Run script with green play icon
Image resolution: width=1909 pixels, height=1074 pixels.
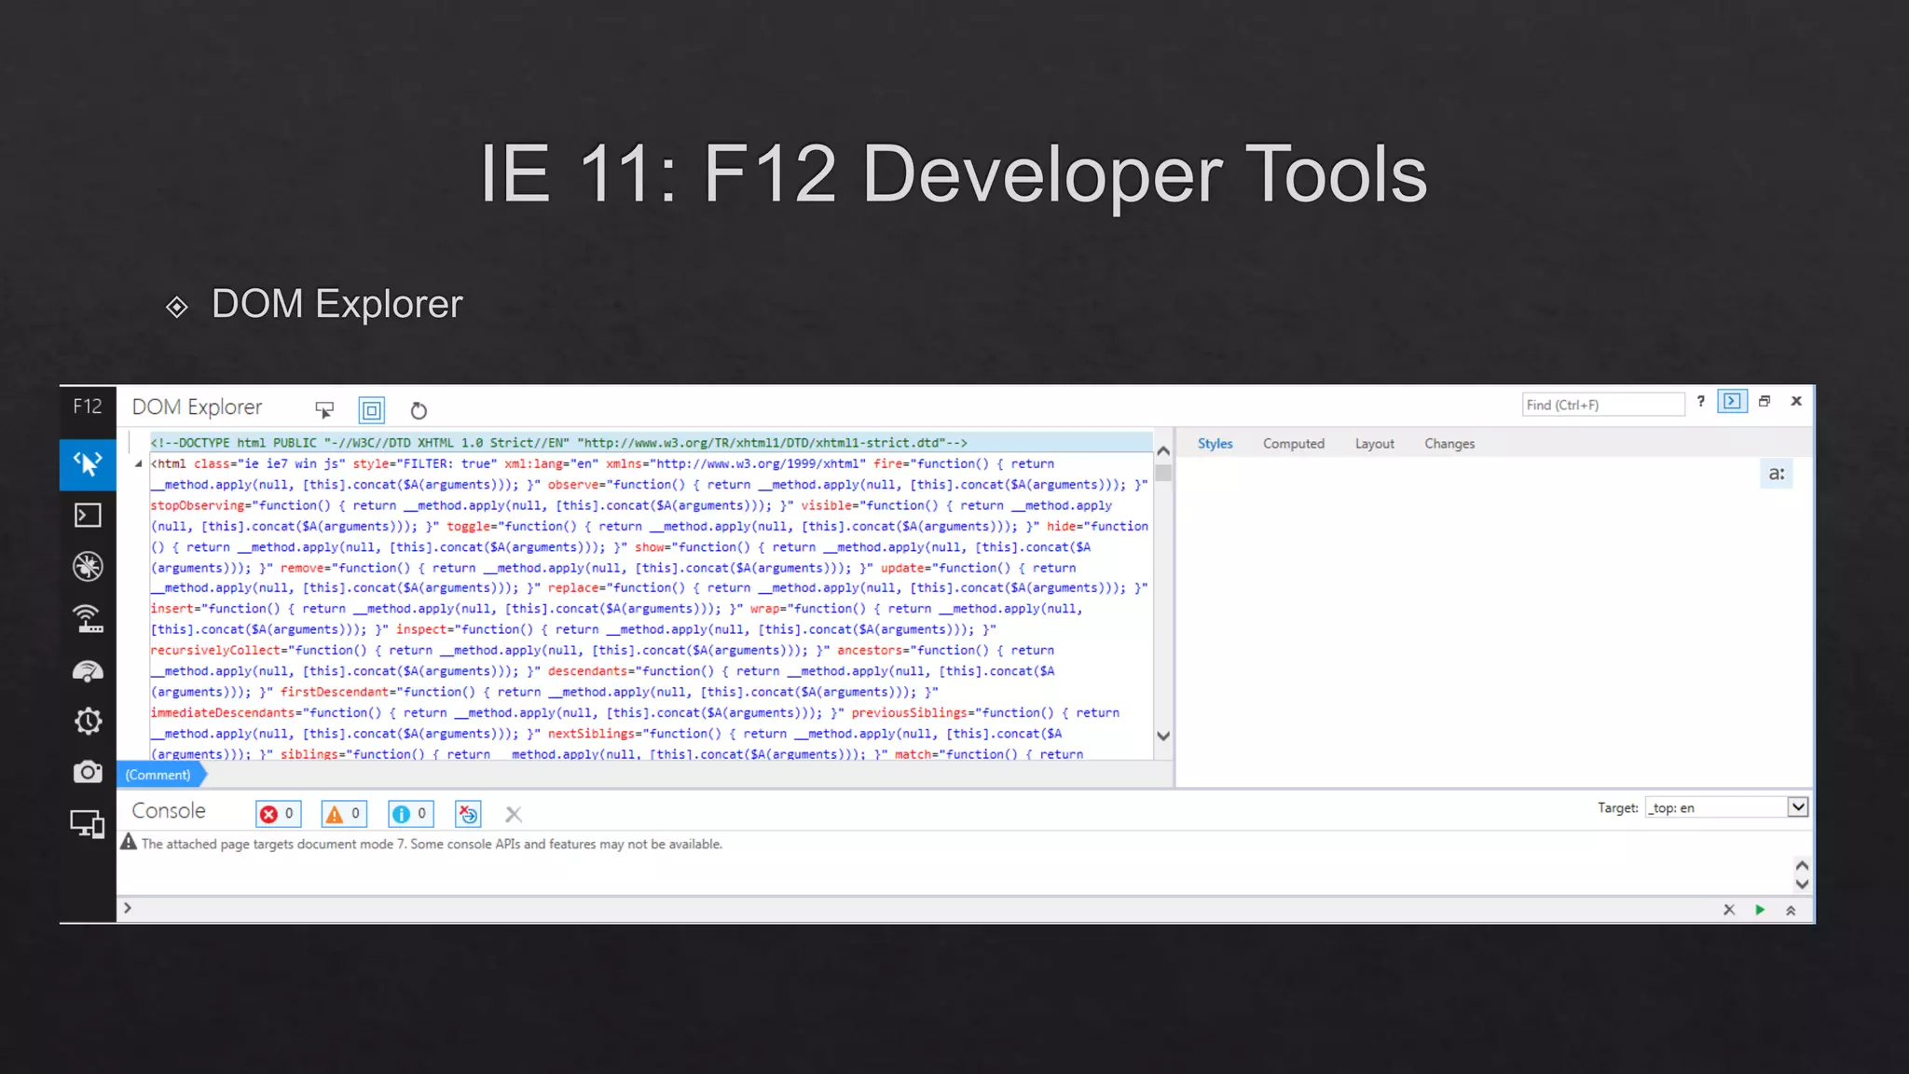click(x=1760, y=910)
